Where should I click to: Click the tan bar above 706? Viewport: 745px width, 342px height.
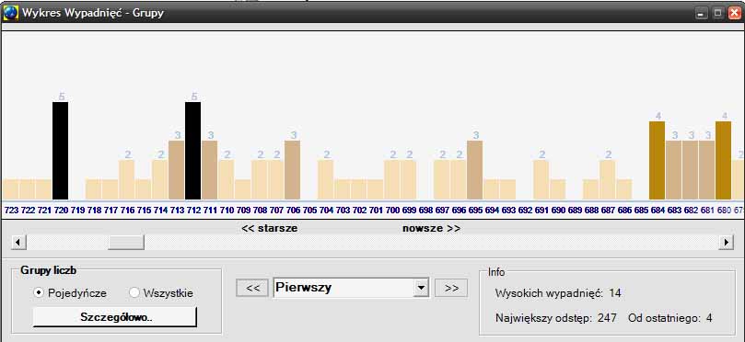(x=292, y=170)
